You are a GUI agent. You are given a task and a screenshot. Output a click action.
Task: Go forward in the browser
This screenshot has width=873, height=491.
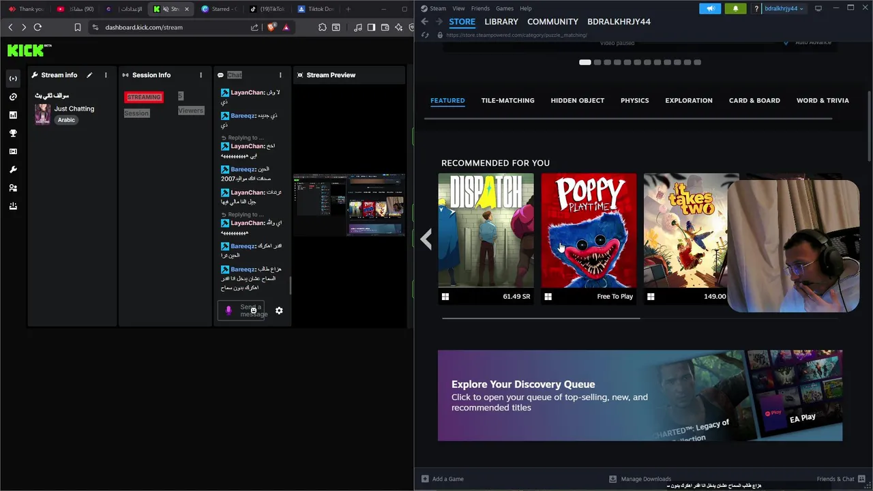[x=24, y=27]
